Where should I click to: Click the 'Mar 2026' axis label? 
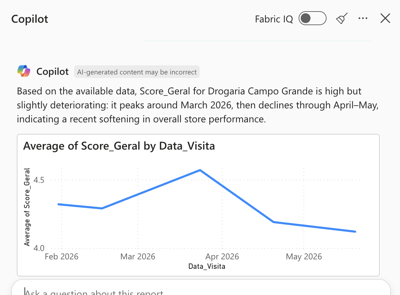[138, 257]
